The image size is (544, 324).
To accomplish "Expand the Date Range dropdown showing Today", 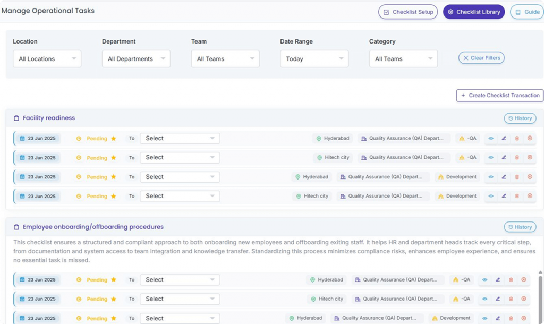I will click(x=314, y=59).
